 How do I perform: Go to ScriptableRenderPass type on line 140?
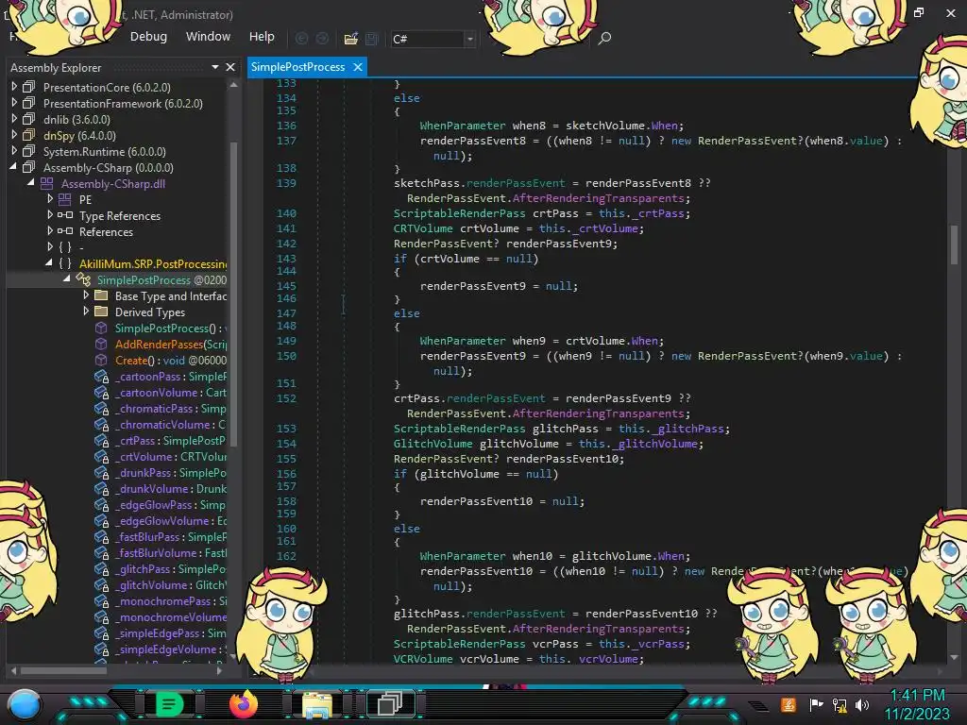[x=460, y=213]
